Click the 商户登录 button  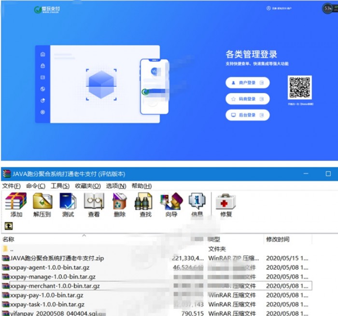coord(247,83)
